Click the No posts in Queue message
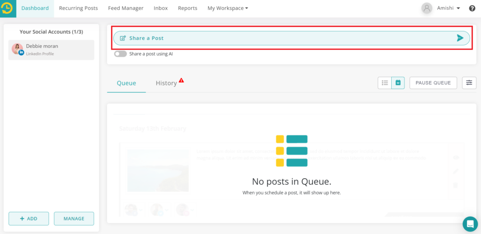 292,181
